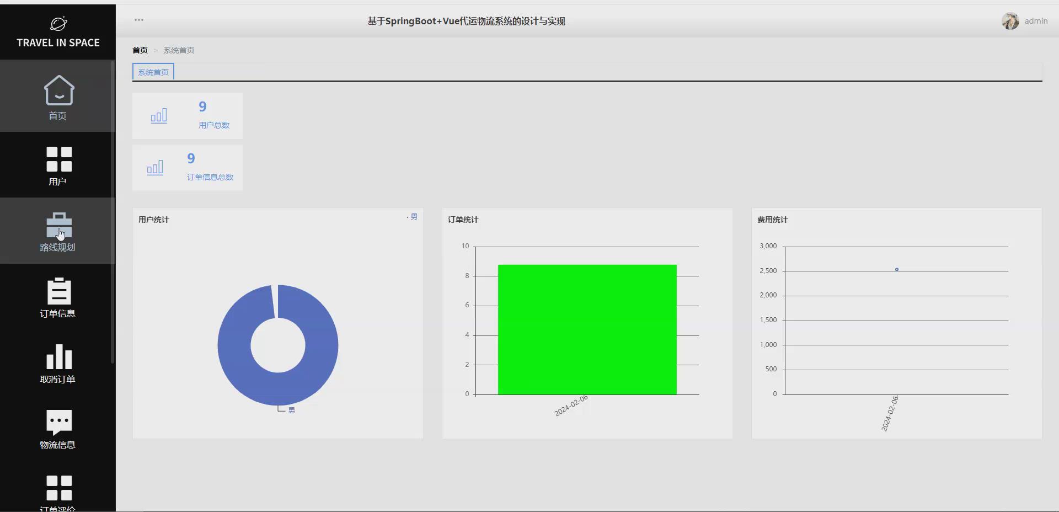Viewport: 1059px width, 512px height.
Task: Click the admin avatar picture
Action: 1010,21
